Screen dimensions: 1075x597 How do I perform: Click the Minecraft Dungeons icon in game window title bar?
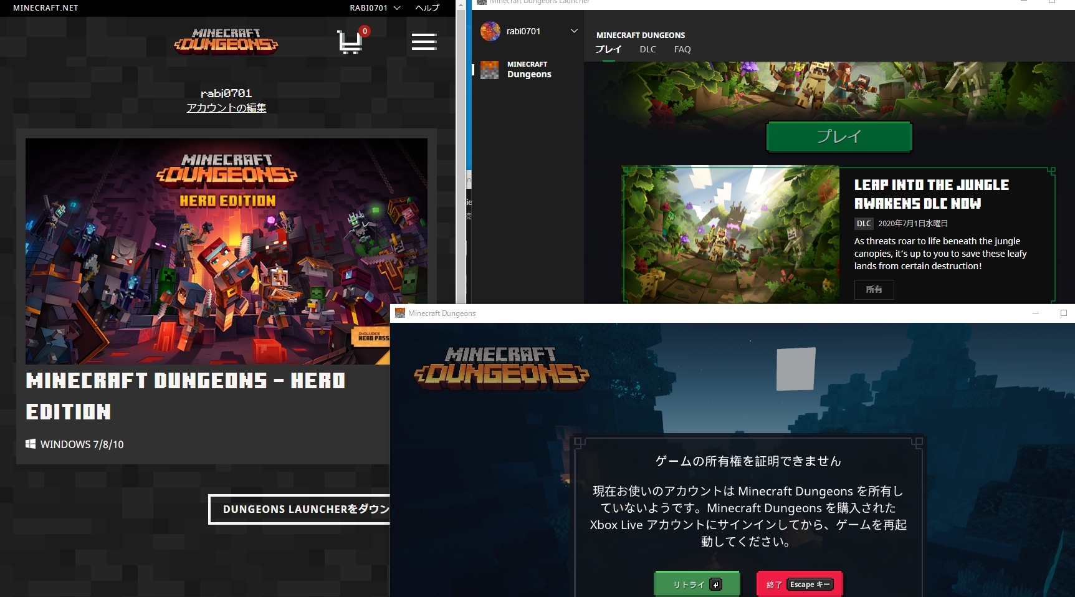click(x=400, y=313)
